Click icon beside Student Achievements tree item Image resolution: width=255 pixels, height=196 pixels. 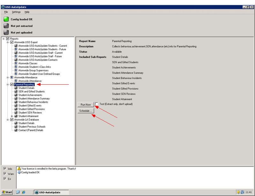pyautogui.click(x=16, y=95)
